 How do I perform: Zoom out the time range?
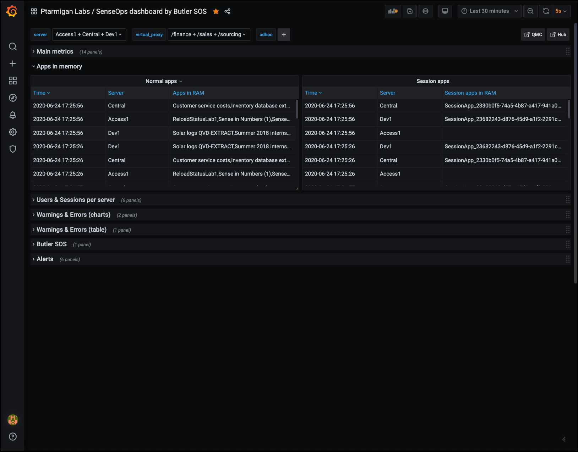530,11
